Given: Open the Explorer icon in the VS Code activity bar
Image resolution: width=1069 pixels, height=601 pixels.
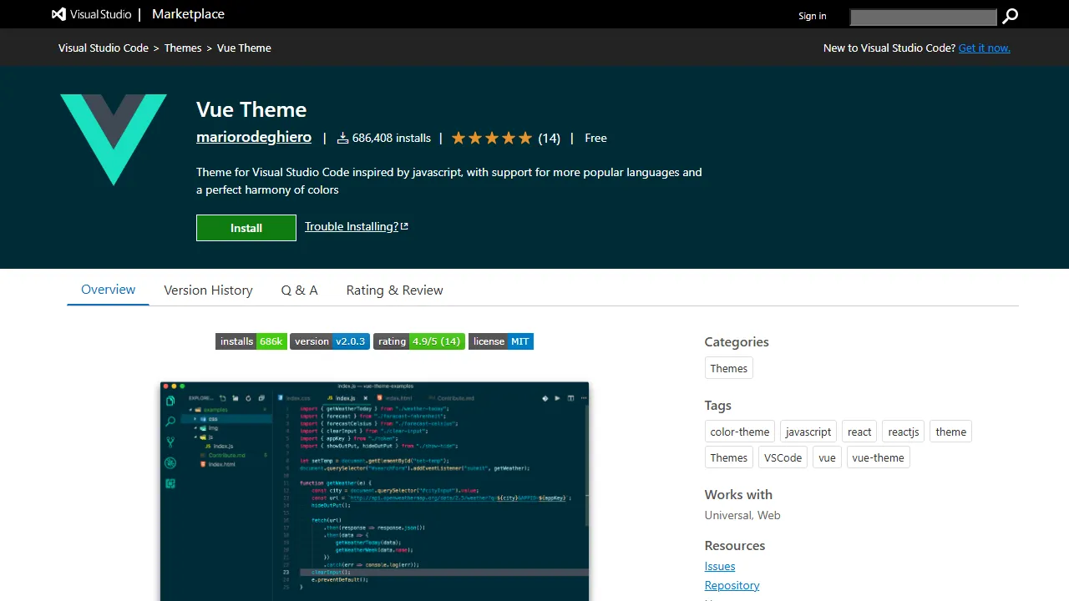Looking at the screenshot, I should pyautogui.click(x=170, y=400).
